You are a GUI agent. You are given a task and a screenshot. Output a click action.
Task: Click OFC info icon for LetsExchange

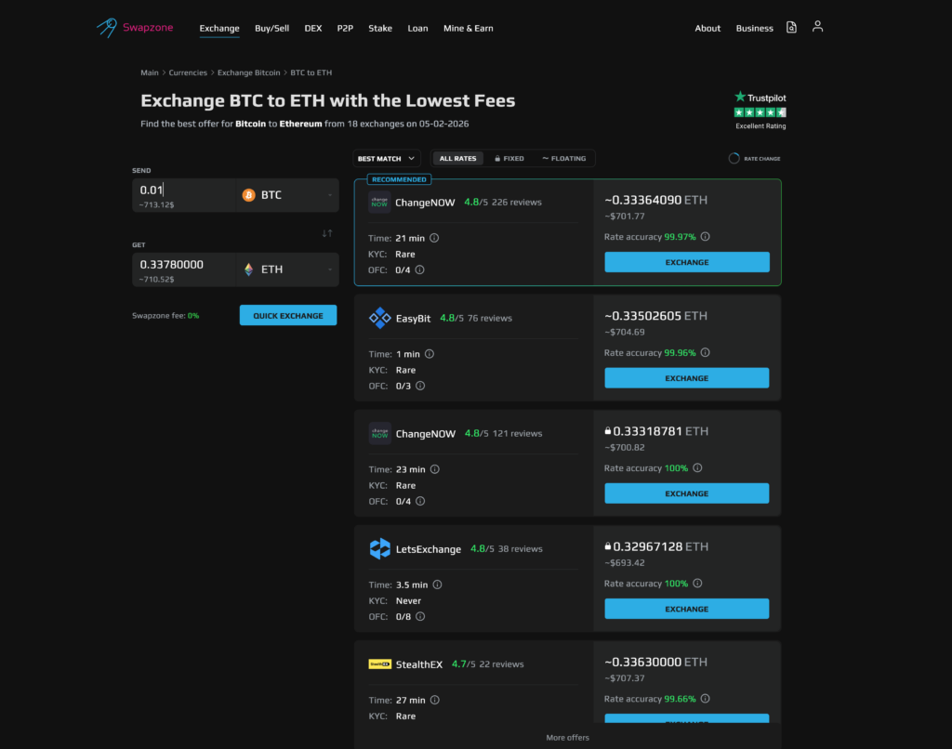[419, 616]
